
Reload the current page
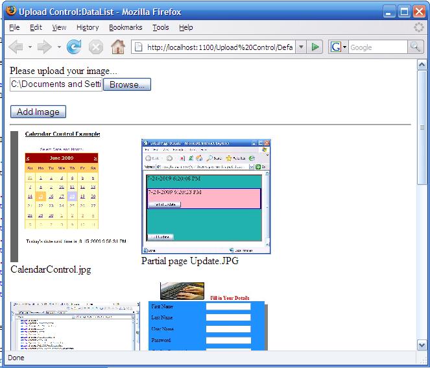74,47
